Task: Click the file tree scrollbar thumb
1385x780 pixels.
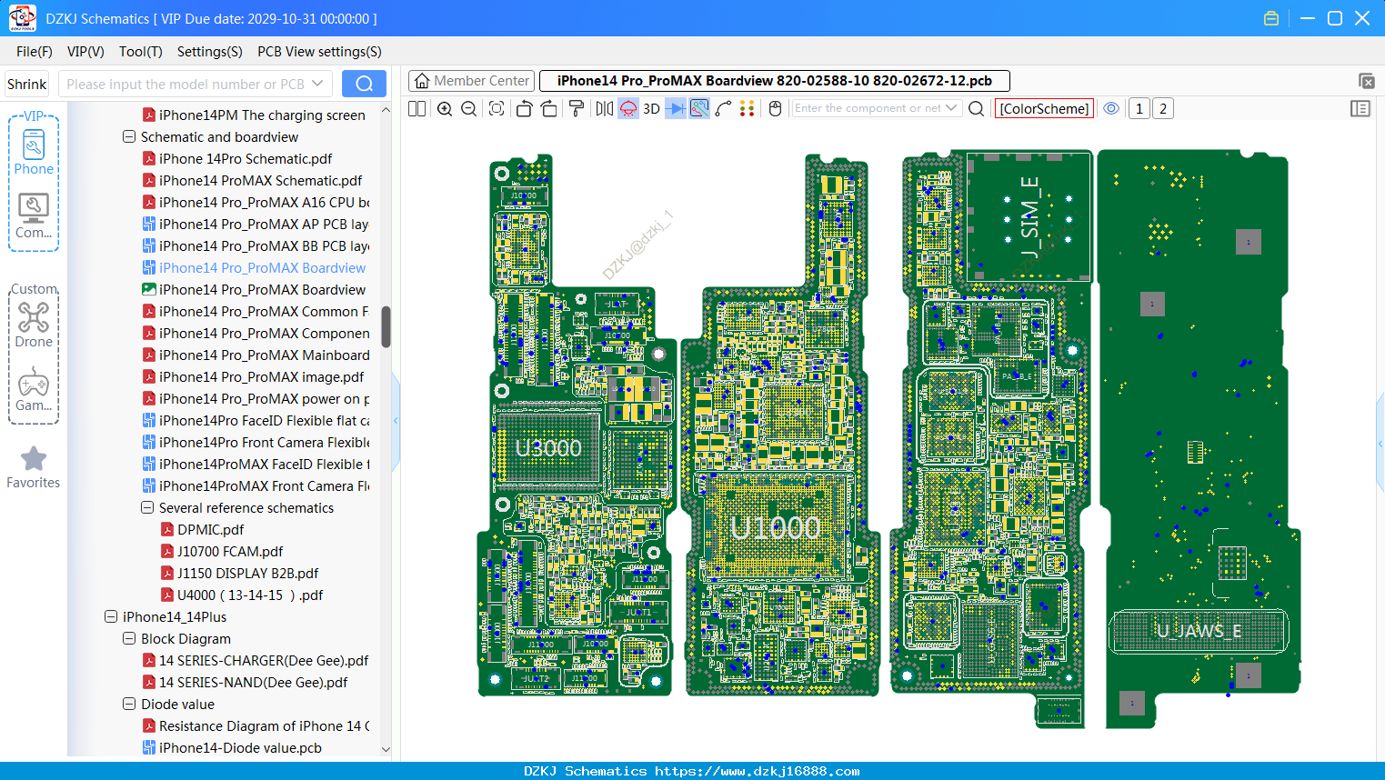Action: 386,327
